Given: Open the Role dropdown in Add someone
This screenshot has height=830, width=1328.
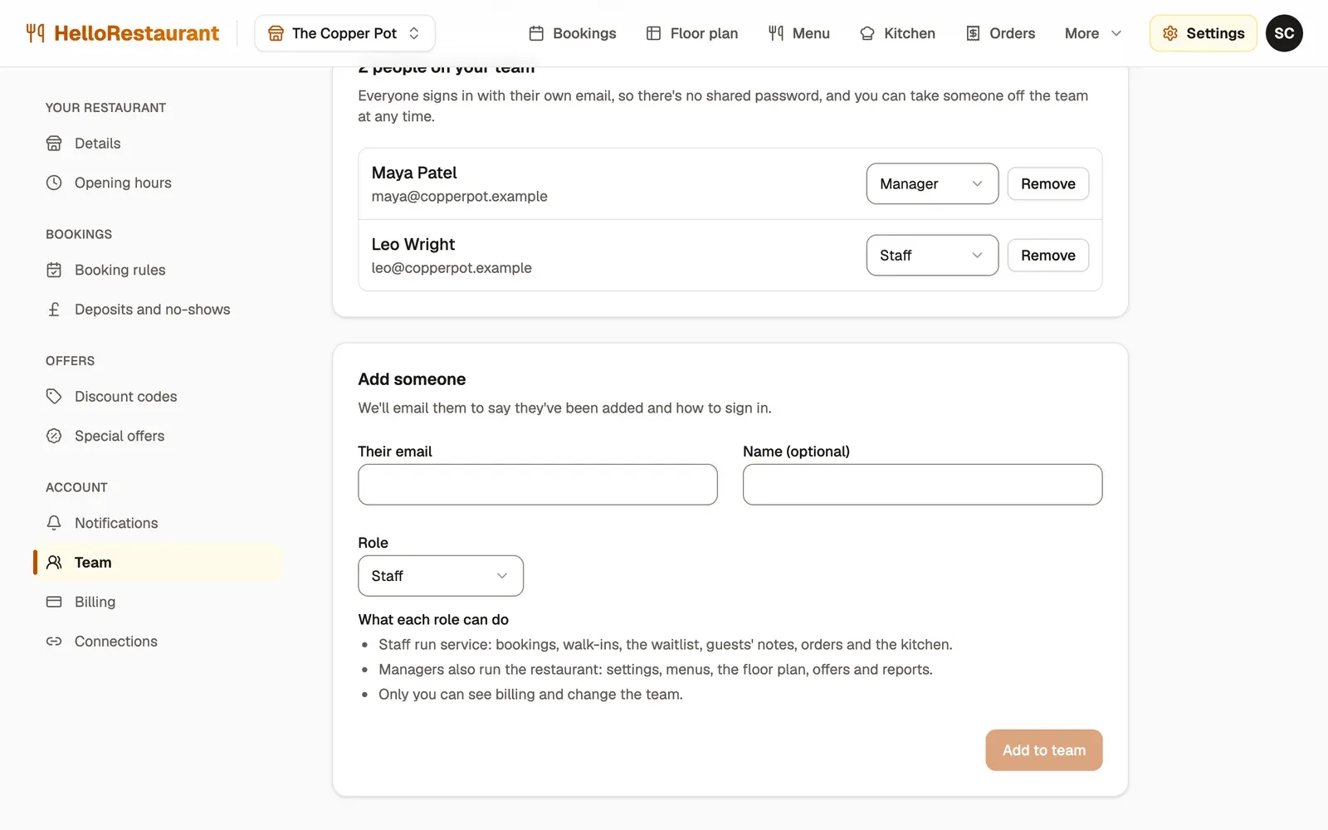Looking at the screenshot, I should [441, 576].
